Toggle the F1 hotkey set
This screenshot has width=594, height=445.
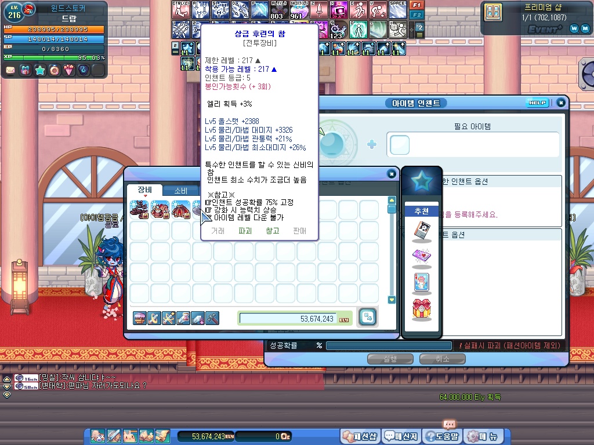(416, 5)
